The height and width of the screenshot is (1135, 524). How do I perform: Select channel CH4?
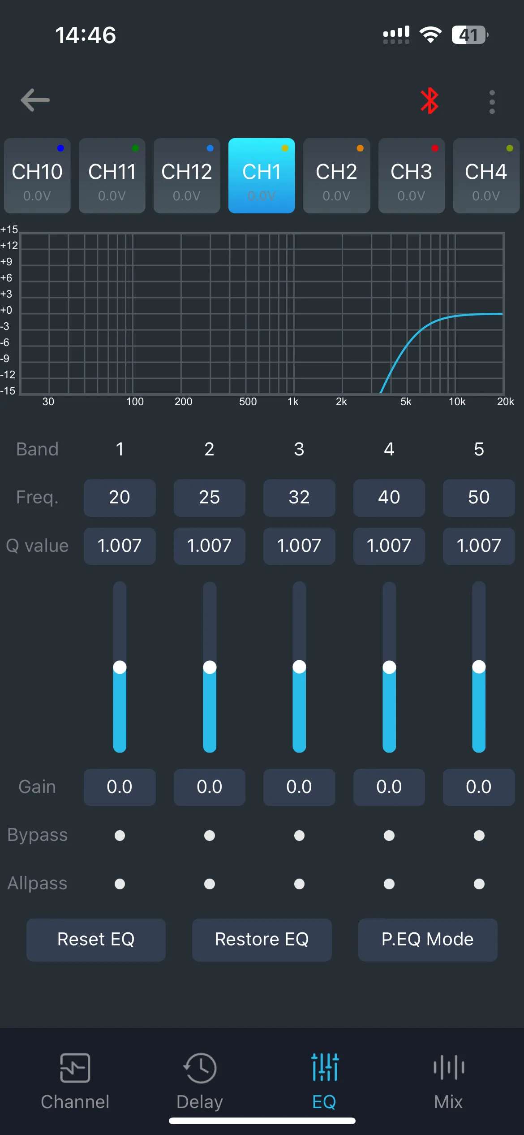(x=486, y=176)
